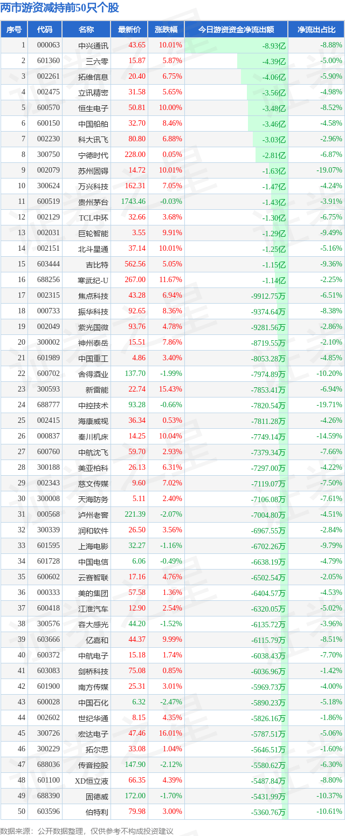Click stock name 世纪华通
The image size is (345, 836).
point(93,718)
